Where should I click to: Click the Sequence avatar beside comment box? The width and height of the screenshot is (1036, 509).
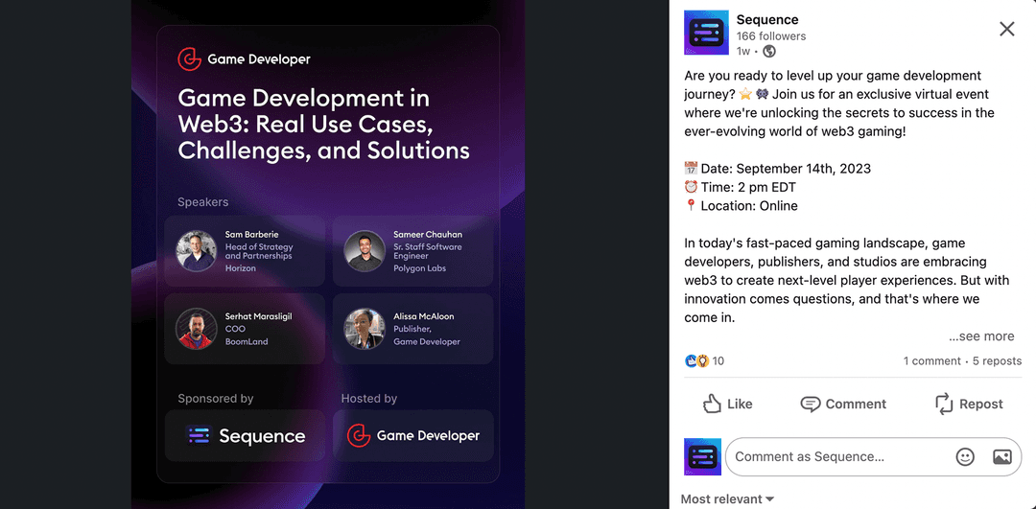pos(702,457)
